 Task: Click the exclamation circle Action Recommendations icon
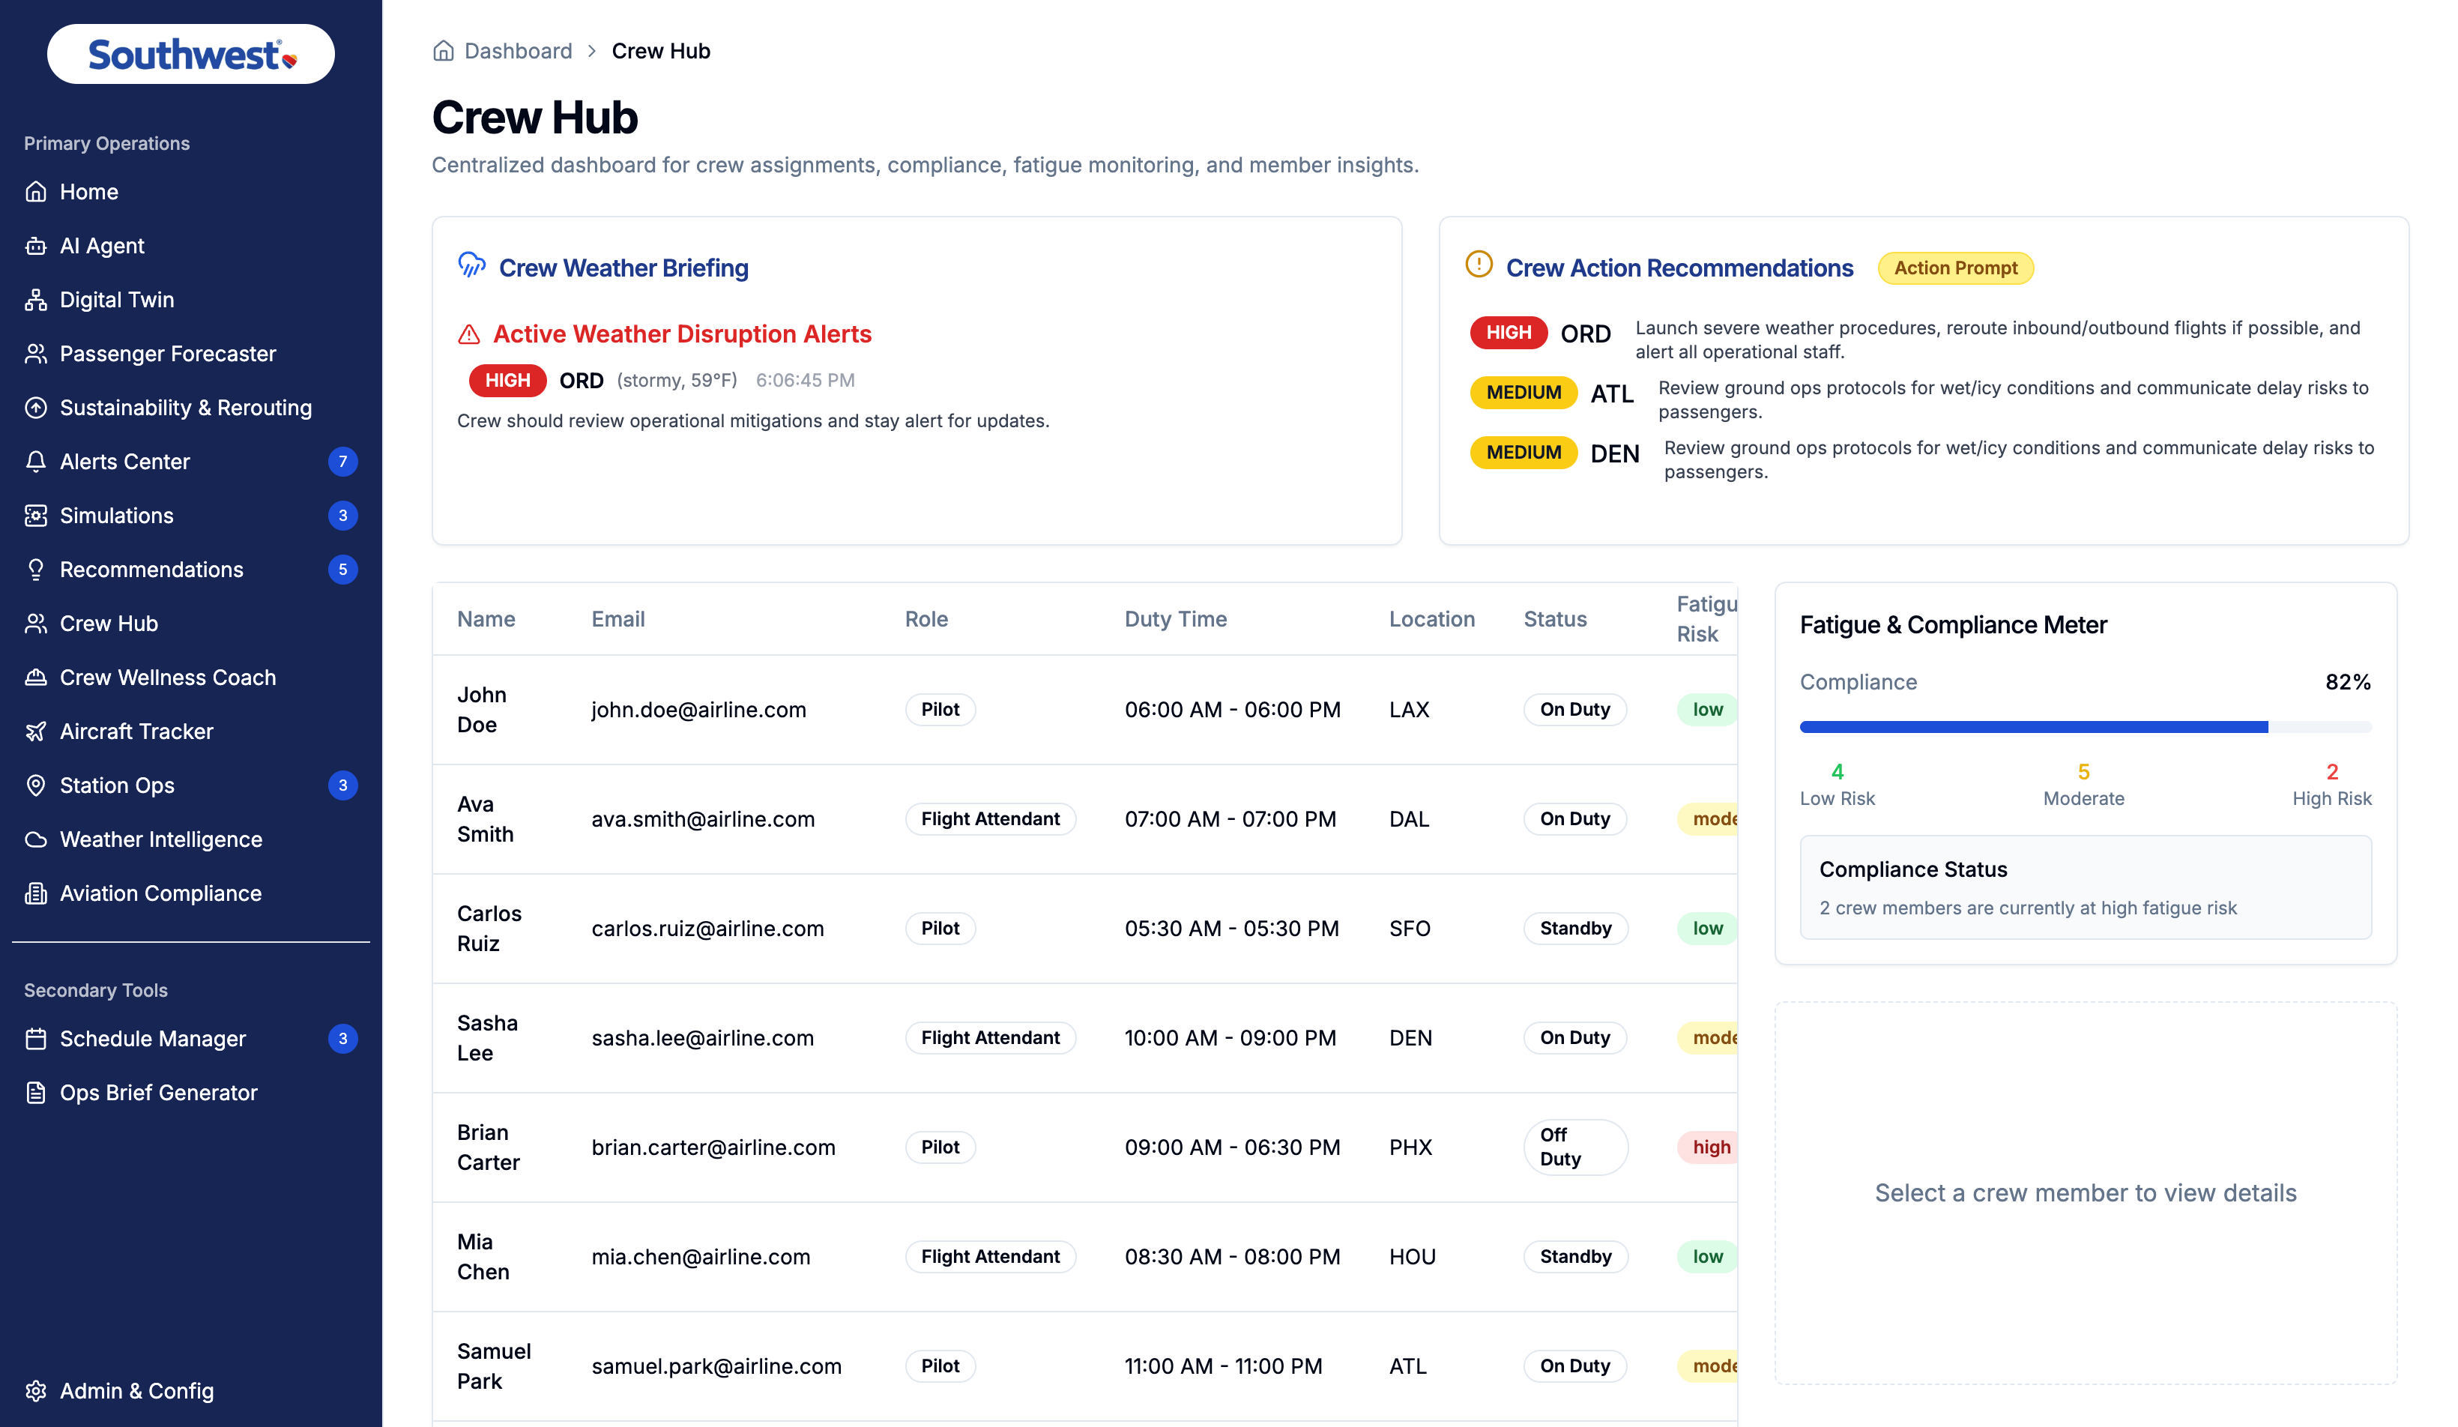click(1479, 265)
